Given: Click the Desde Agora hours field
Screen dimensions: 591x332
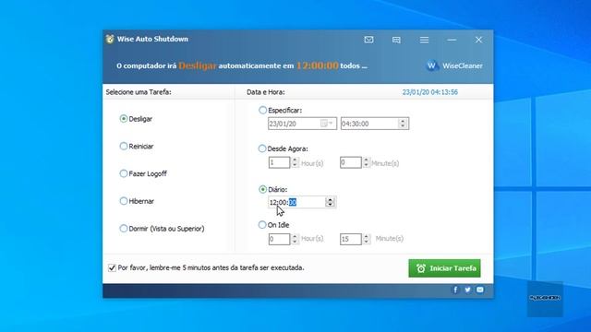Looking at the screenshot, I should (279, 162).
